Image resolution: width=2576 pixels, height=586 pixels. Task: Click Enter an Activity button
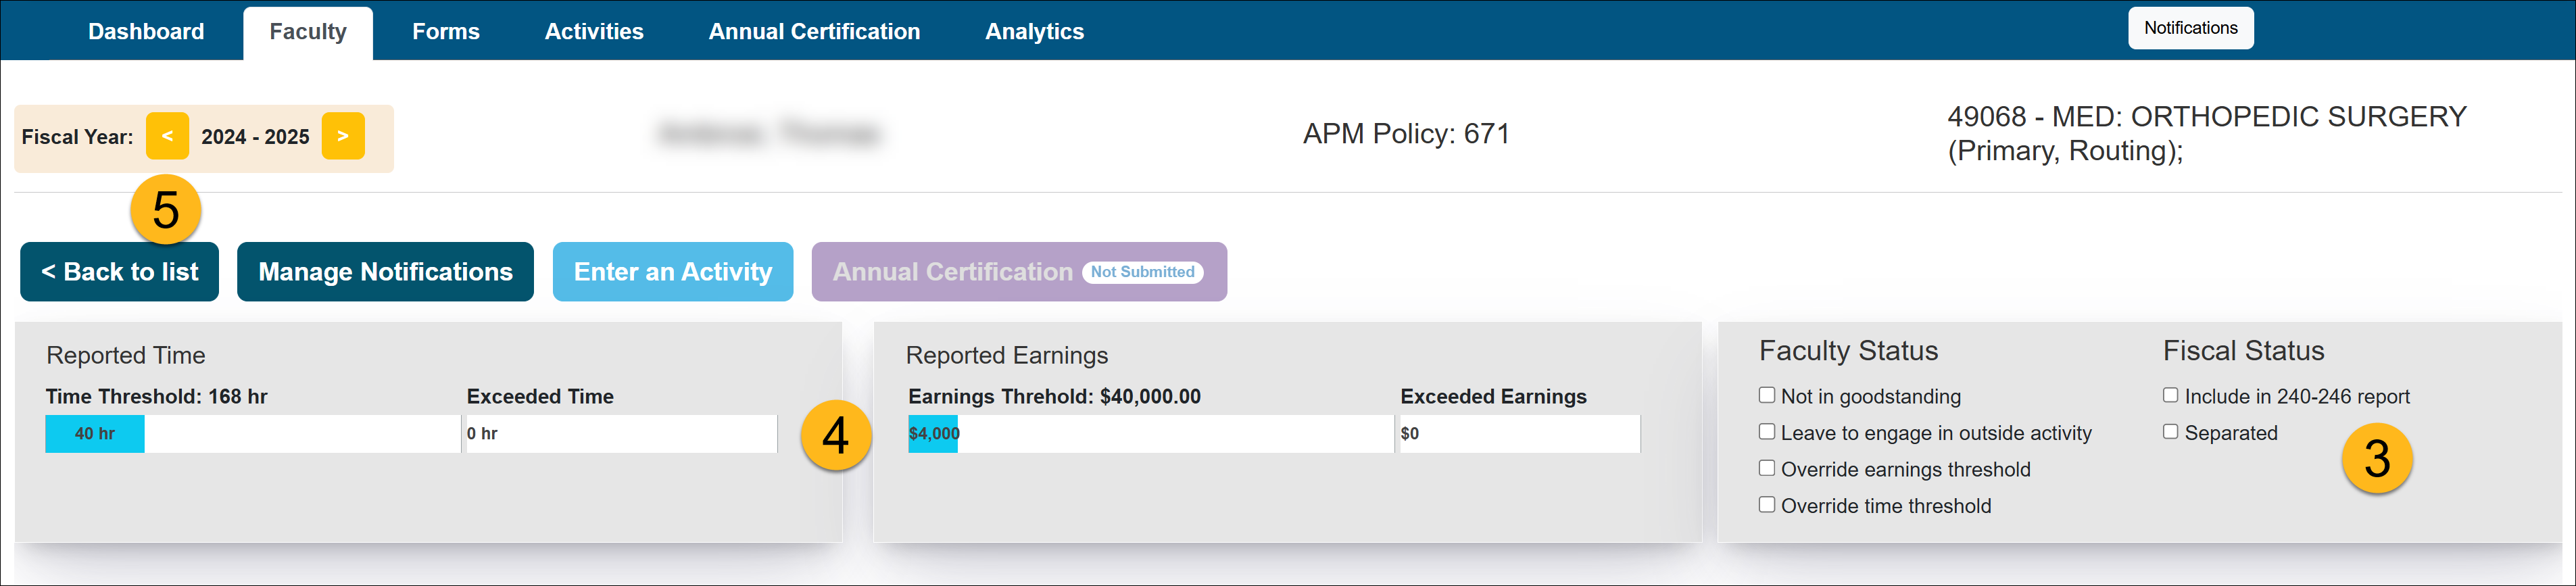[673, 272]
